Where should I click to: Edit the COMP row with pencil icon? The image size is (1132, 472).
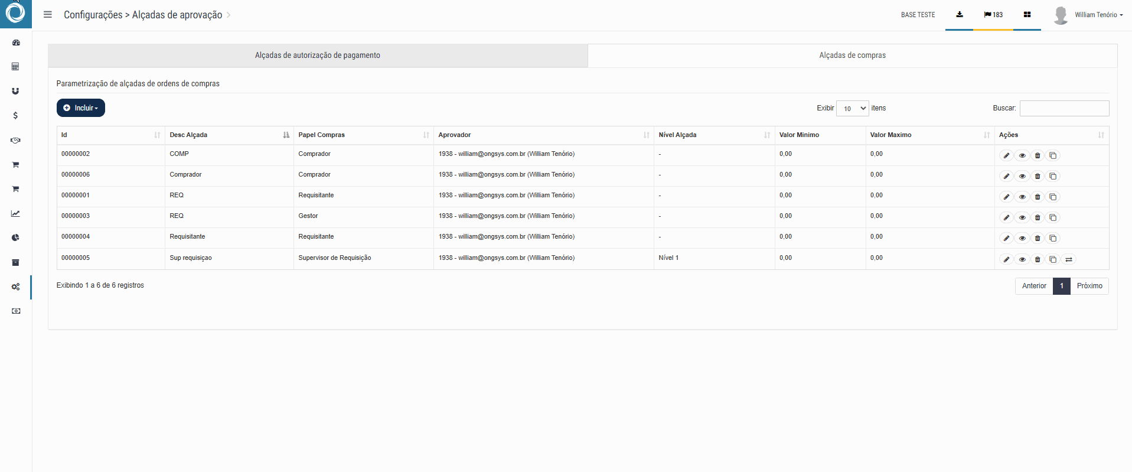[1006, 155]
